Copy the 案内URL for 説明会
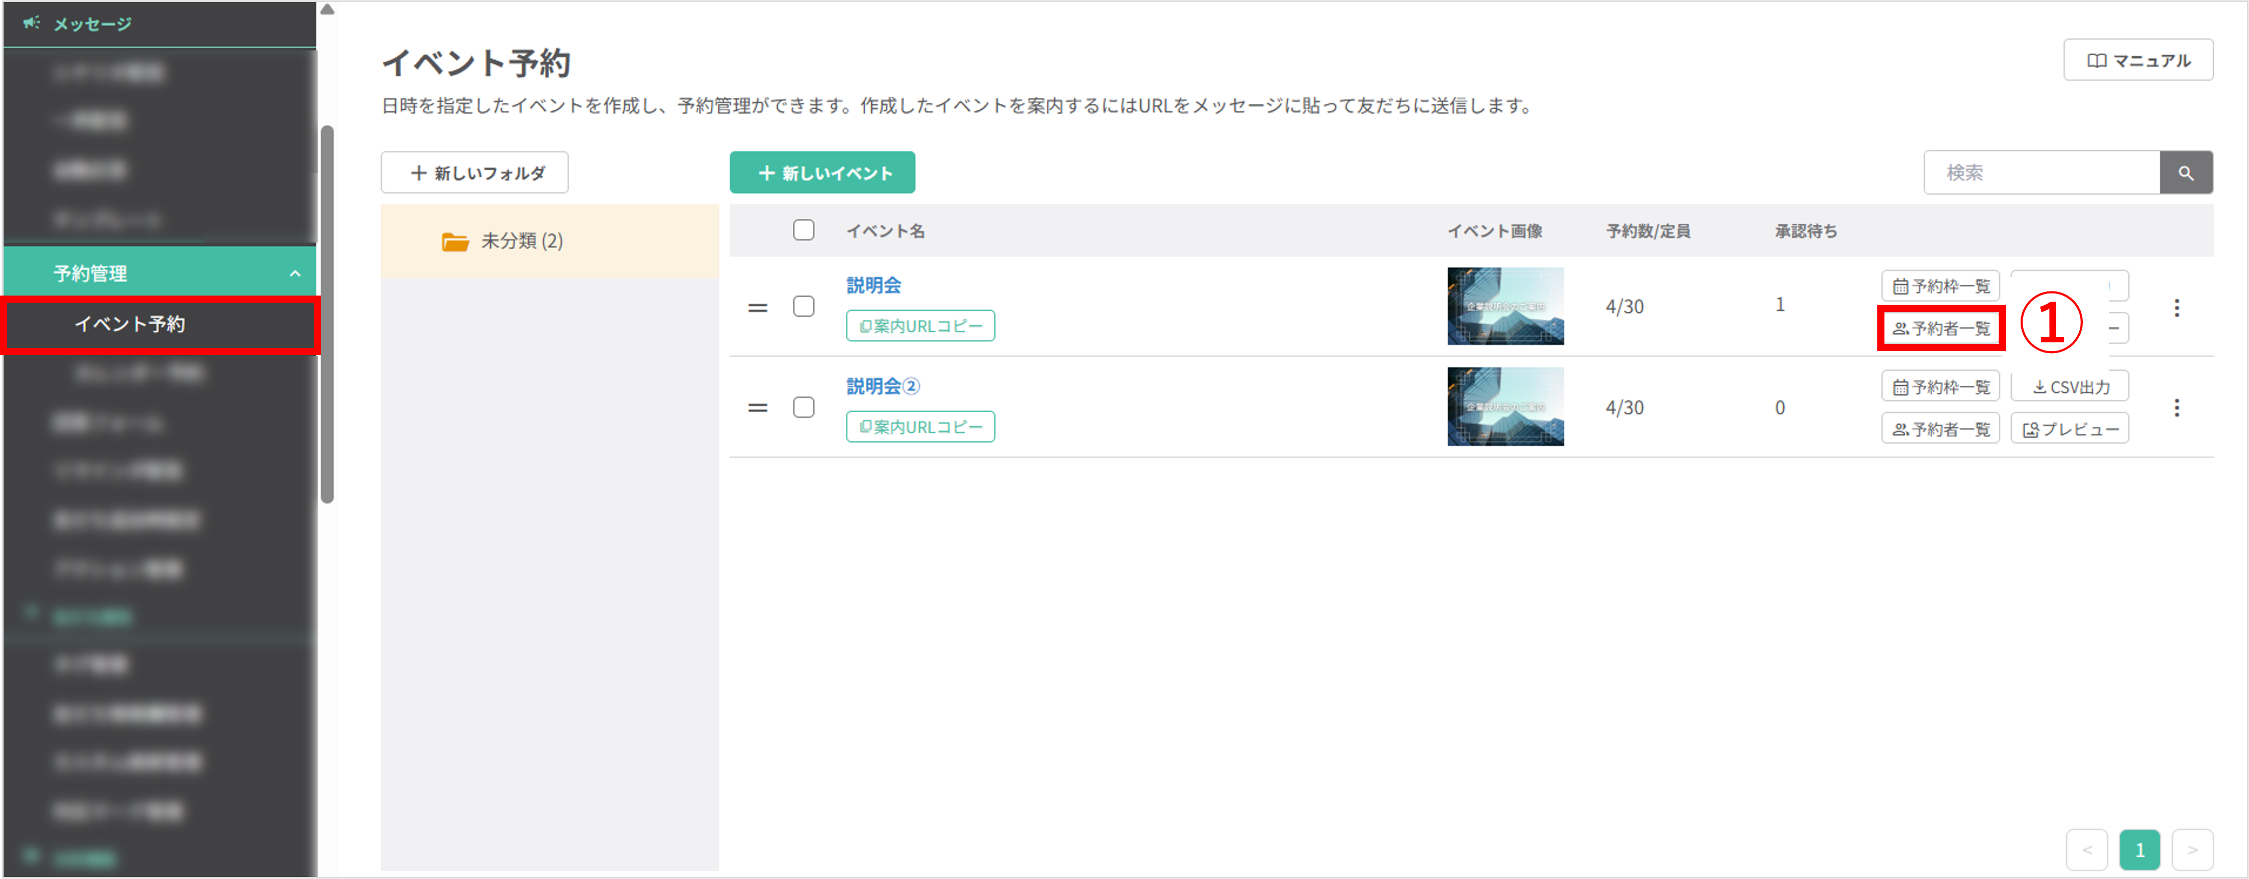 tap(920, 326)
